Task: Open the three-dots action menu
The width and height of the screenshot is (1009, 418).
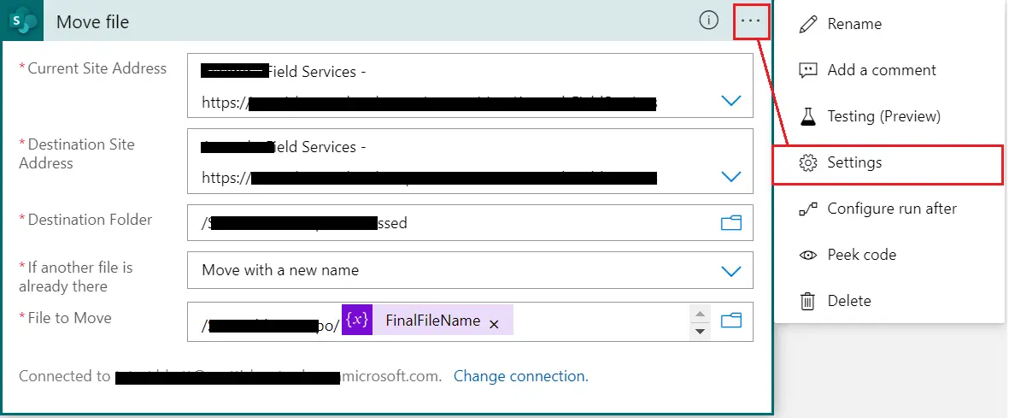Action: [x=751, y=21]
